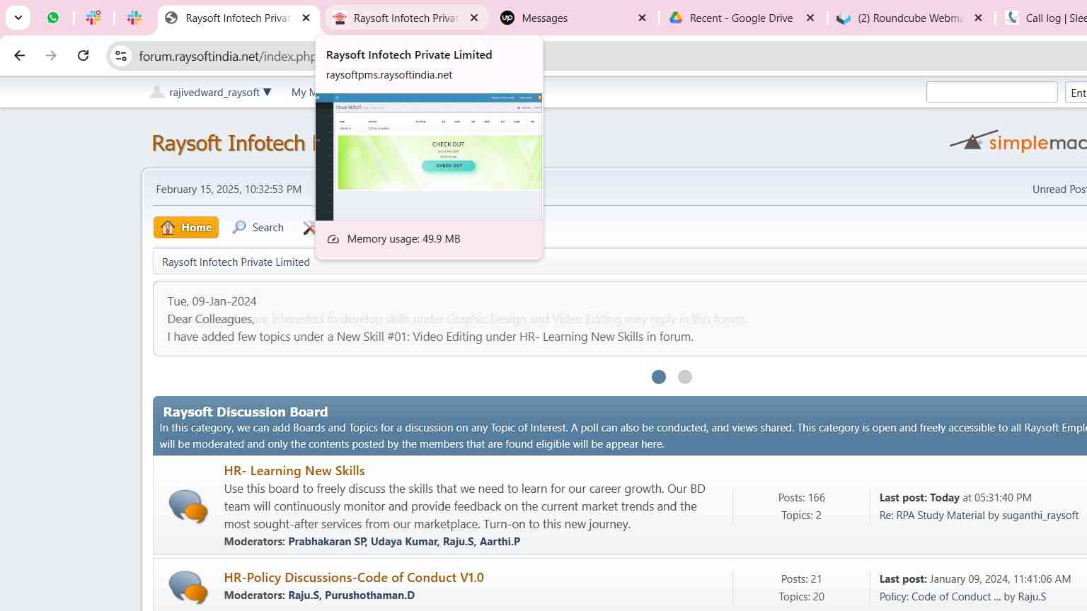Open moderator Aarthi.P profile

click(x=500, y=542)
